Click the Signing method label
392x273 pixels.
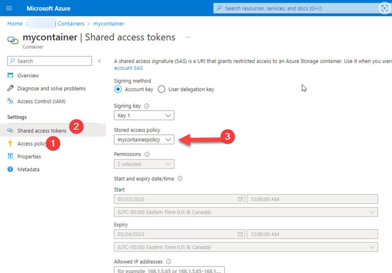pos(132,81)
